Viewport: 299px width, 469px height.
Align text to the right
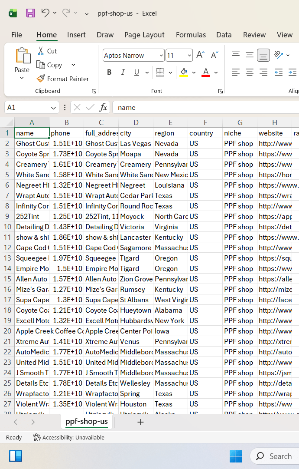(x=263, y=72)
